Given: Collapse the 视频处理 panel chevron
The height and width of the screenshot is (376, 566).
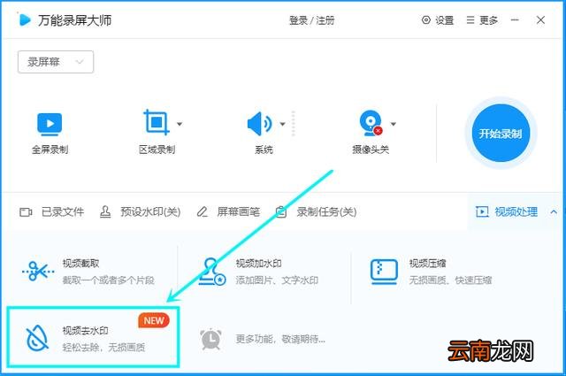Looking at the screenshot, I should [x=554, y=212].
